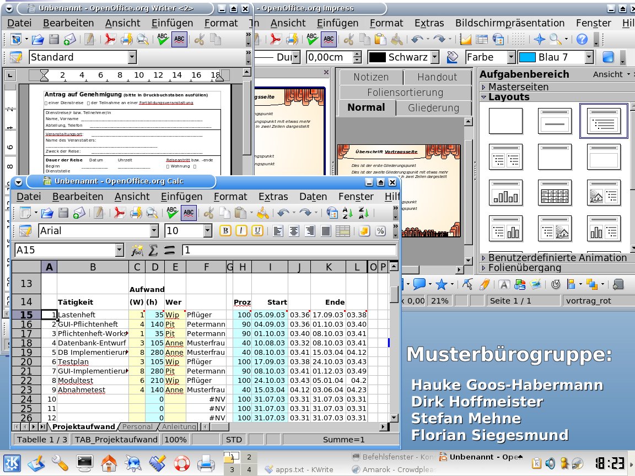The height and width of the screenshot is (476, 635).
Task: Toggle right alignment in Calc
Action: pyautogui.click(x=310, y=231)
